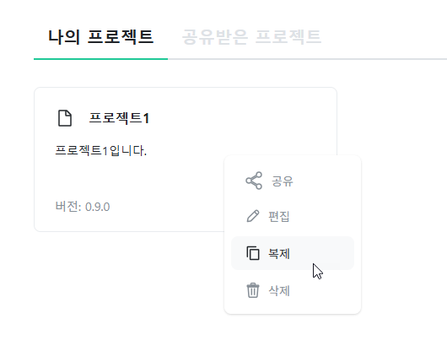
Task: Click the duplicate copy icon
Action: point(253,253)
